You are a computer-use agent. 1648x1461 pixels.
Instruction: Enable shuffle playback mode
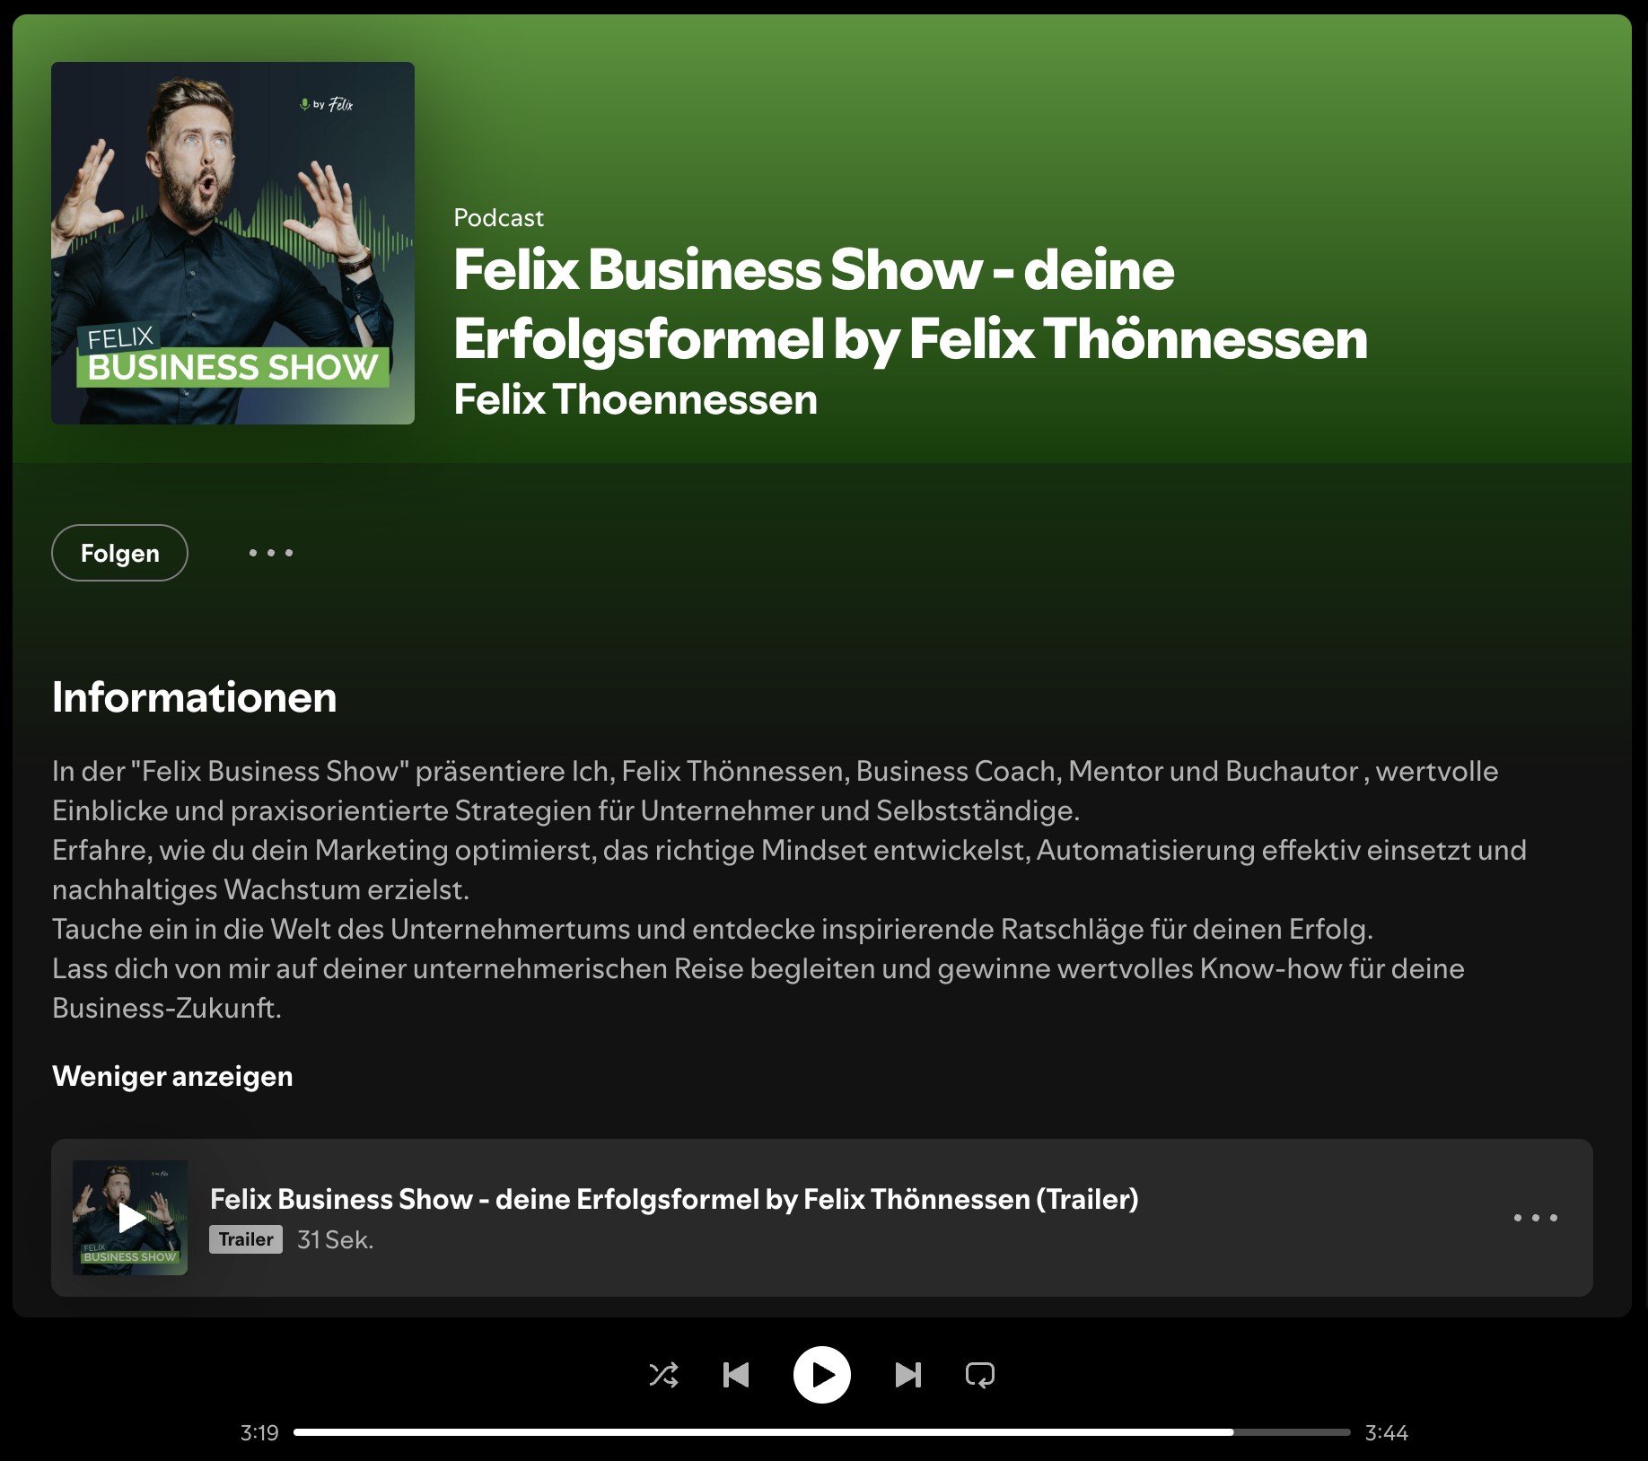663,1374
